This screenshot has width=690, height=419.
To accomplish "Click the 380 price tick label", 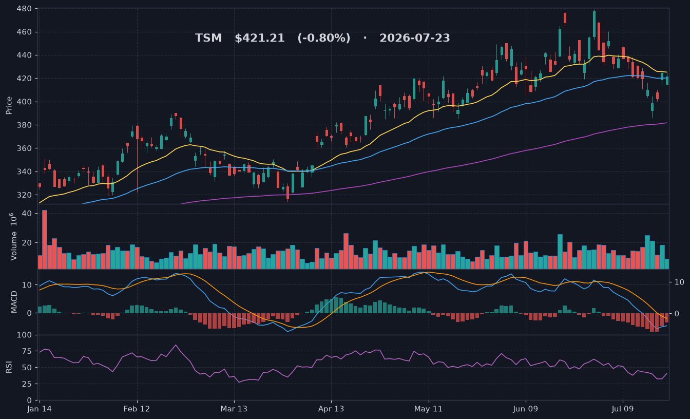I will (x=25, y=125).
